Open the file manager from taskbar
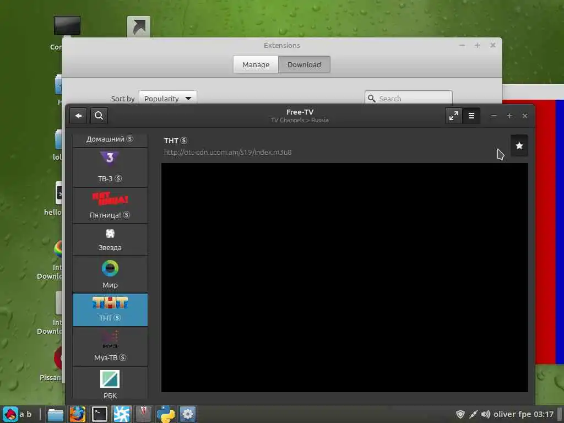The height and width of the screenshot is (423, 564). point(56,414)
